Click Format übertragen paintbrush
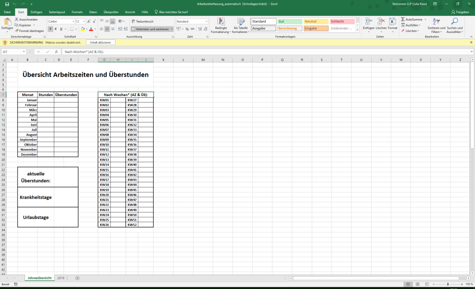The width and height of the screenshot is (475, 289). point(17,31)
